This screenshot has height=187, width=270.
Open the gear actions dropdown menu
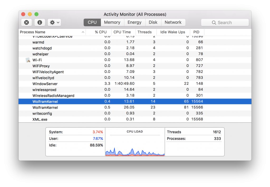point(54,23)
